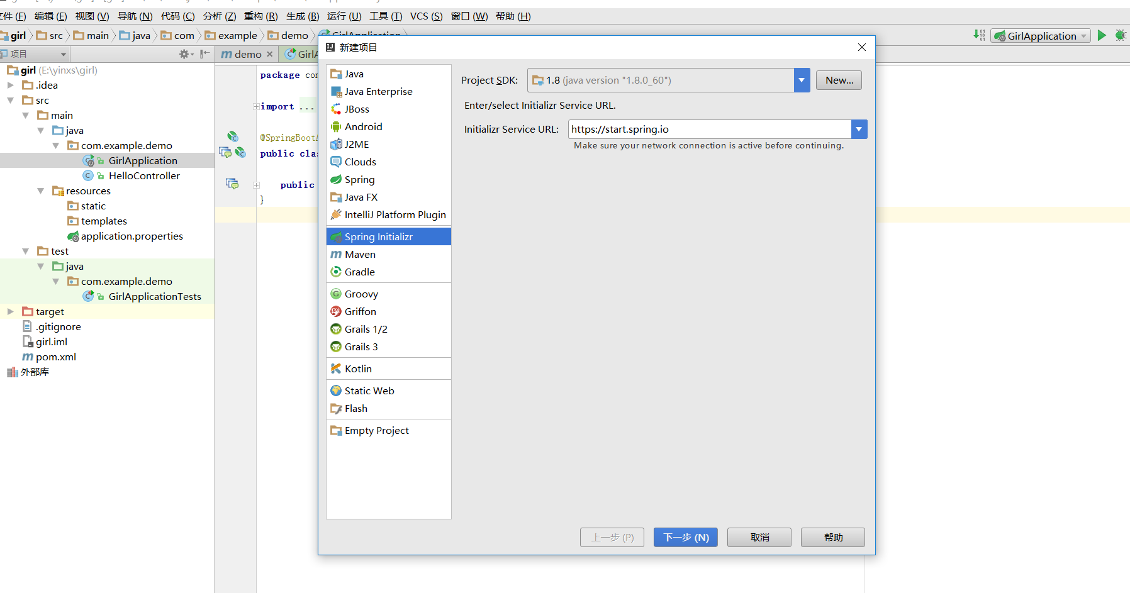Click example breadcrumb in navigation bar

coord(232,36)
